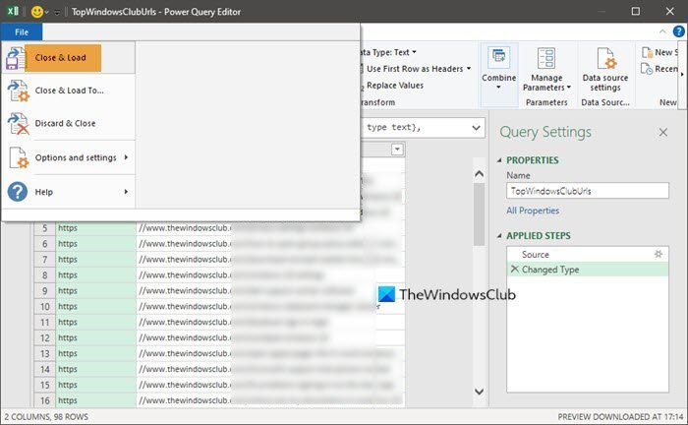Click the https cell in row 16
This screenshot has width=688, height=425.
tap(95, 400)
